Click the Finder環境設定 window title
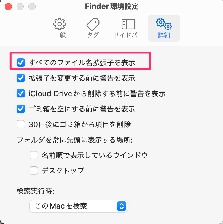This screenshot has height=224, width=223. [x=111, y=7]
